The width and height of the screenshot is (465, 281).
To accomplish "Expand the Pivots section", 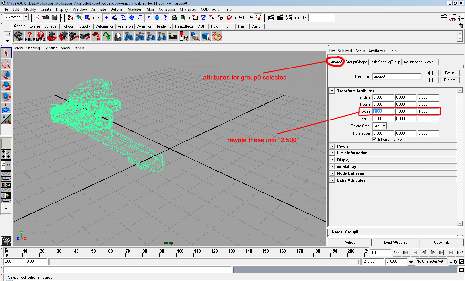I will coord(332,146).
